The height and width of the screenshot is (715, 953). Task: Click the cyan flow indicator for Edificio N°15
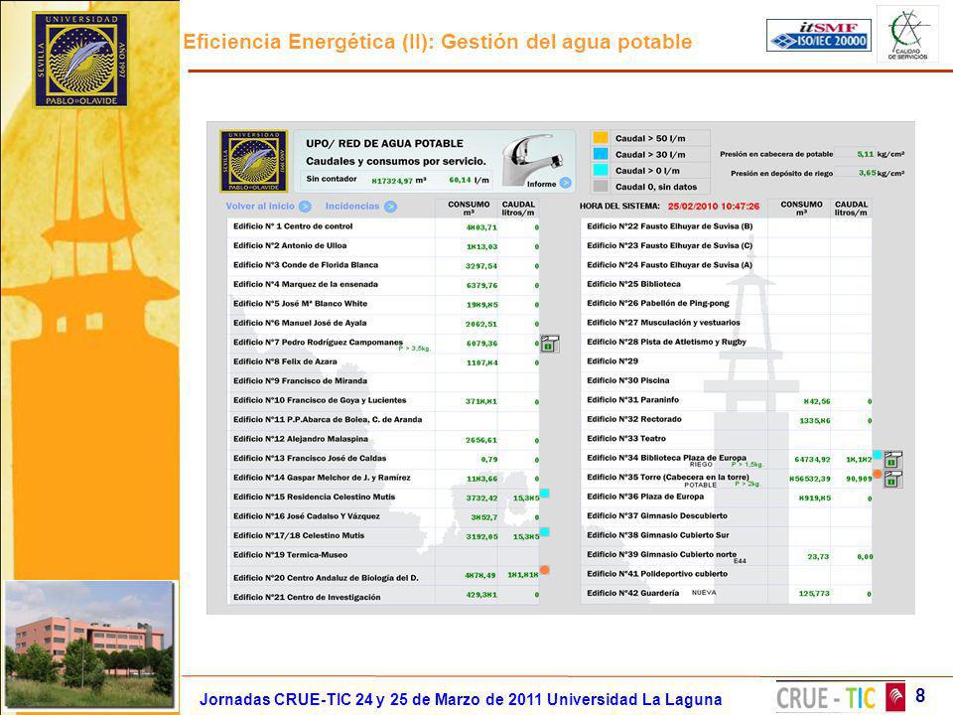(545, 494)
